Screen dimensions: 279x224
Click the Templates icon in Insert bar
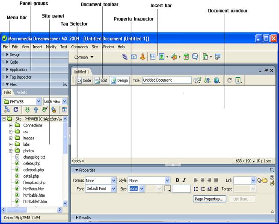click(x=205, y=57)
